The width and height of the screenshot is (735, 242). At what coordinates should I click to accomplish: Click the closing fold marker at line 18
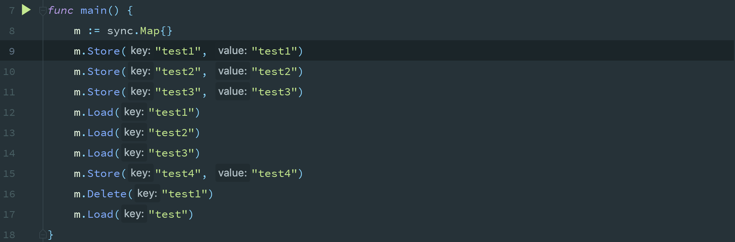[x=43, y=234]
